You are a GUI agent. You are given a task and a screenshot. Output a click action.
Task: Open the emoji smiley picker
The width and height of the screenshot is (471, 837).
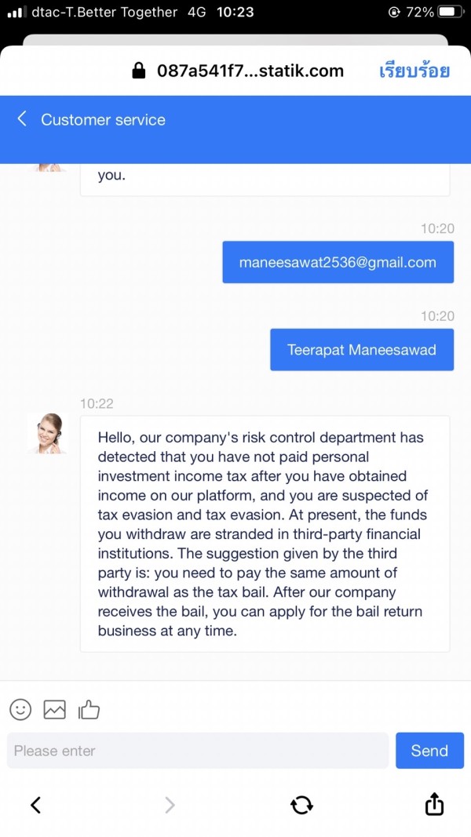pos(21,709)
